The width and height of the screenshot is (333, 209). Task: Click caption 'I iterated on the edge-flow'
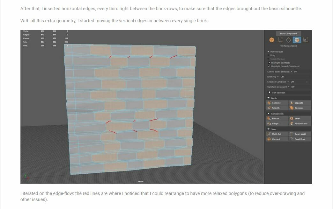162,196
